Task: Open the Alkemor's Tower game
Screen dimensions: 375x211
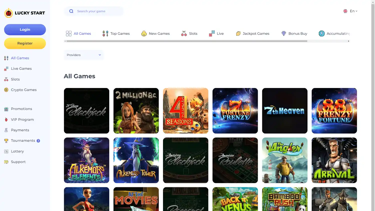Action: click(x=136, y=160)
